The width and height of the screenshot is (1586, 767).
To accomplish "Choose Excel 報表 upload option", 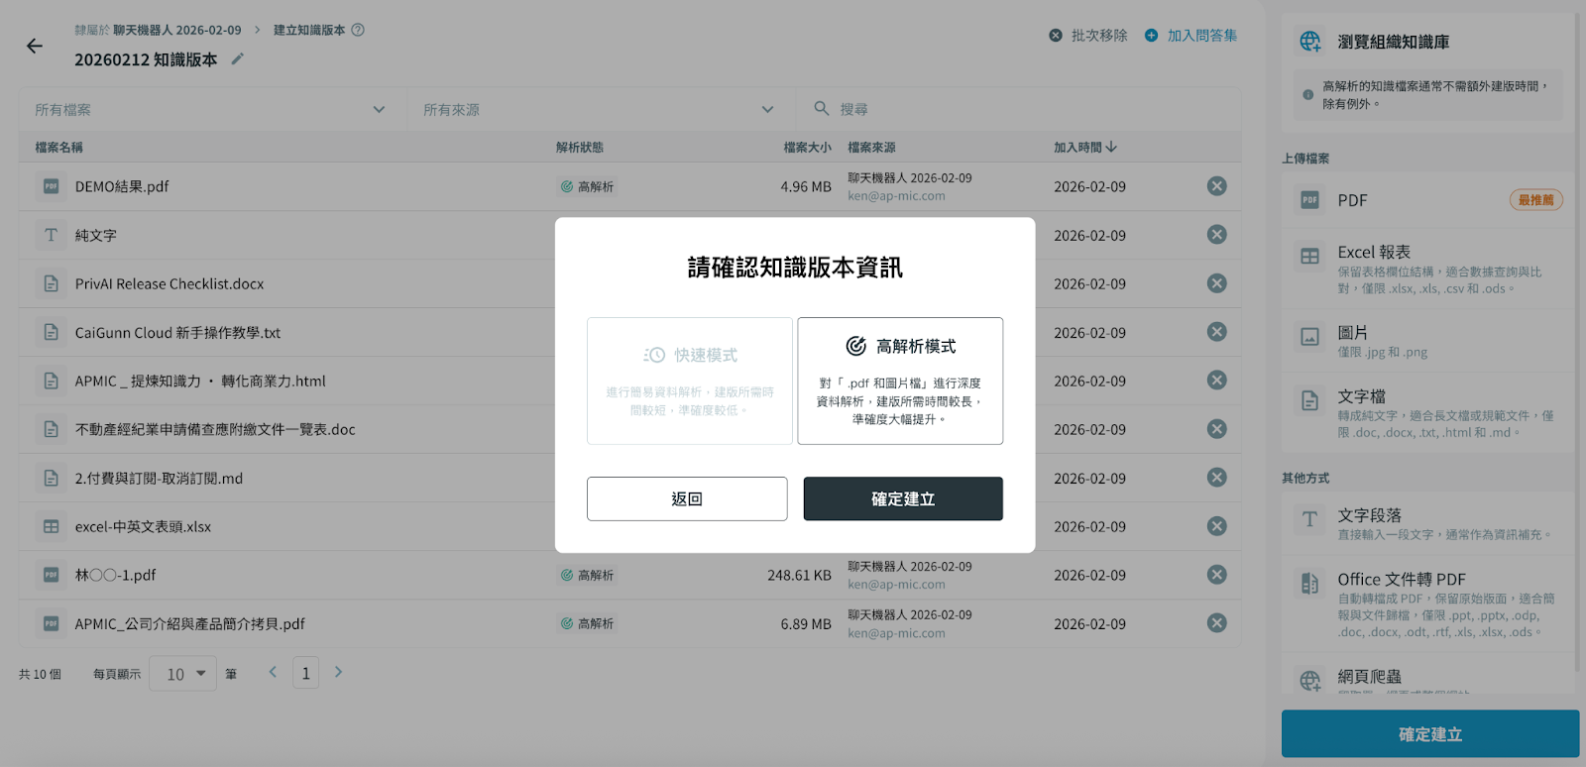I will pos(1427,269).
